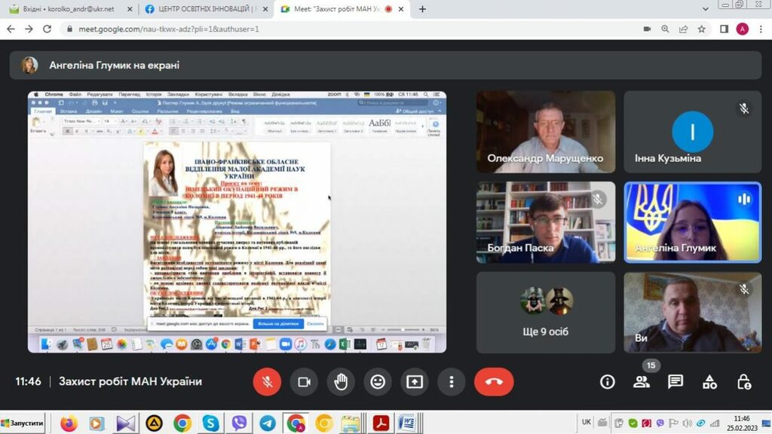This screenshot has height=434, width=772.
Task: Click the present screen icon
Action: [415, 381]
